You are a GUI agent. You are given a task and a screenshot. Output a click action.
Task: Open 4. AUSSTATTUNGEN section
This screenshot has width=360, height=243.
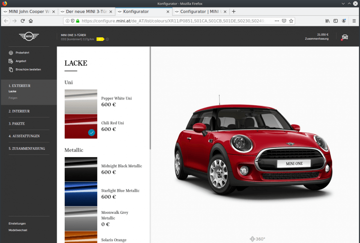pos(24,136)
